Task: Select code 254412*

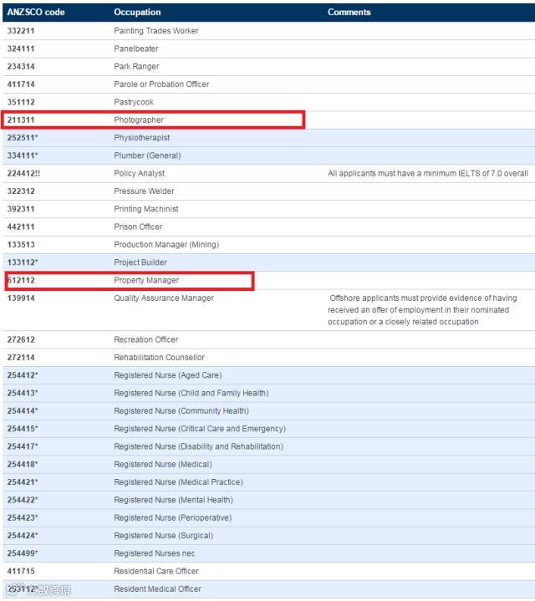Action: pos(23,375)
